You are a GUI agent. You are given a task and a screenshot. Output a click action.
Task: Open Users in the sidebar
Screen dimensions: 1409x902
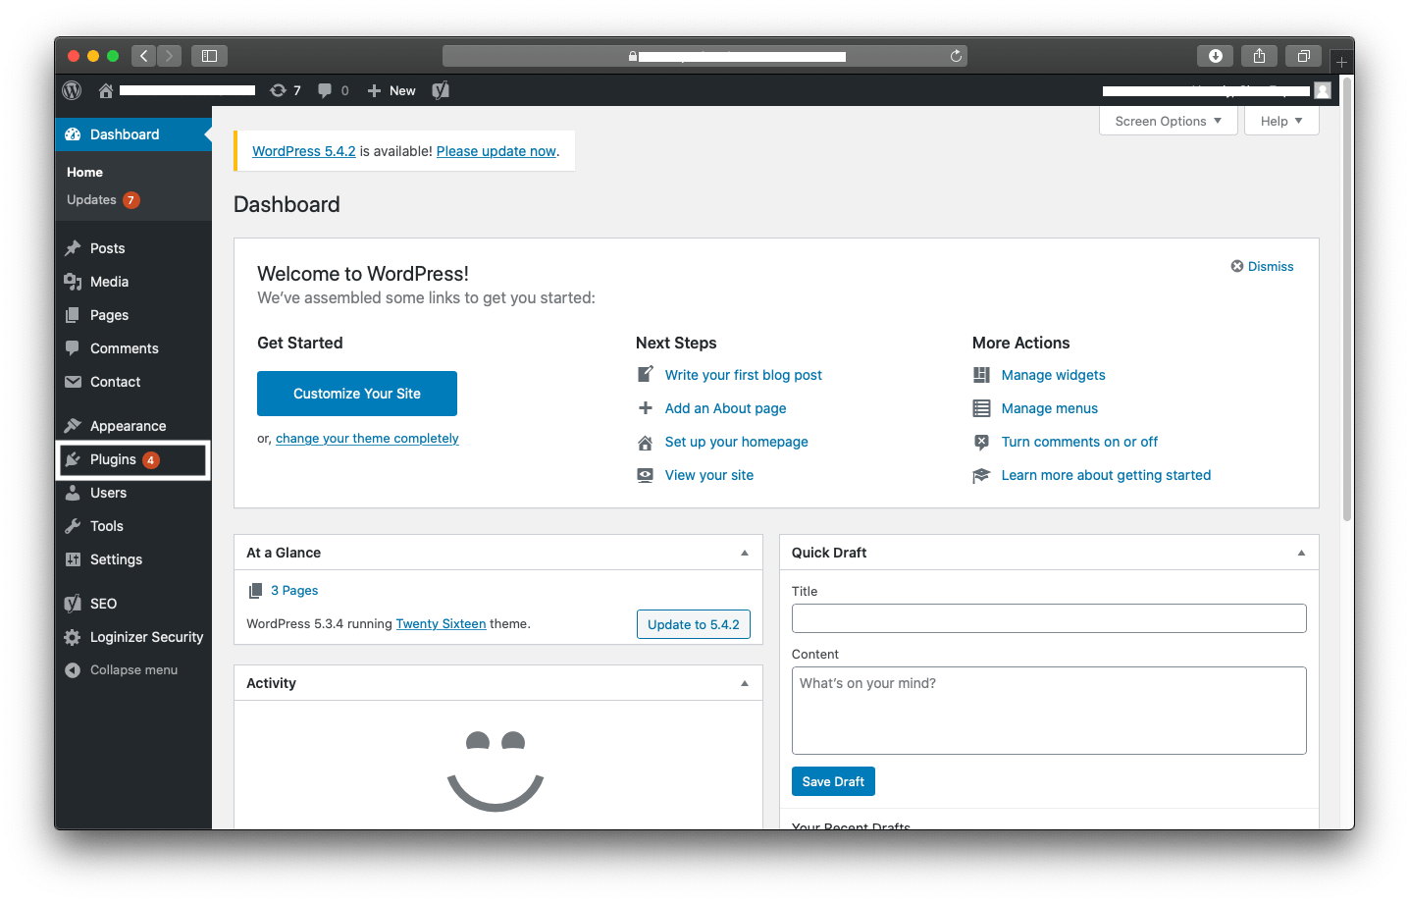133,493
